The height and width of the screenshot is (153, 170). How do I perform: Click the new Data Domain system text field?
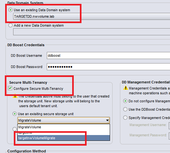[x=92, y=32]
